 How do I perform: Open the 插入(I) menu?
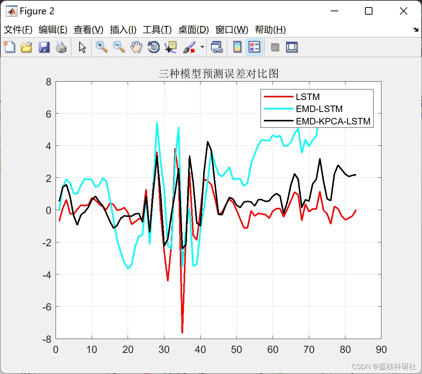coord(123,30)
